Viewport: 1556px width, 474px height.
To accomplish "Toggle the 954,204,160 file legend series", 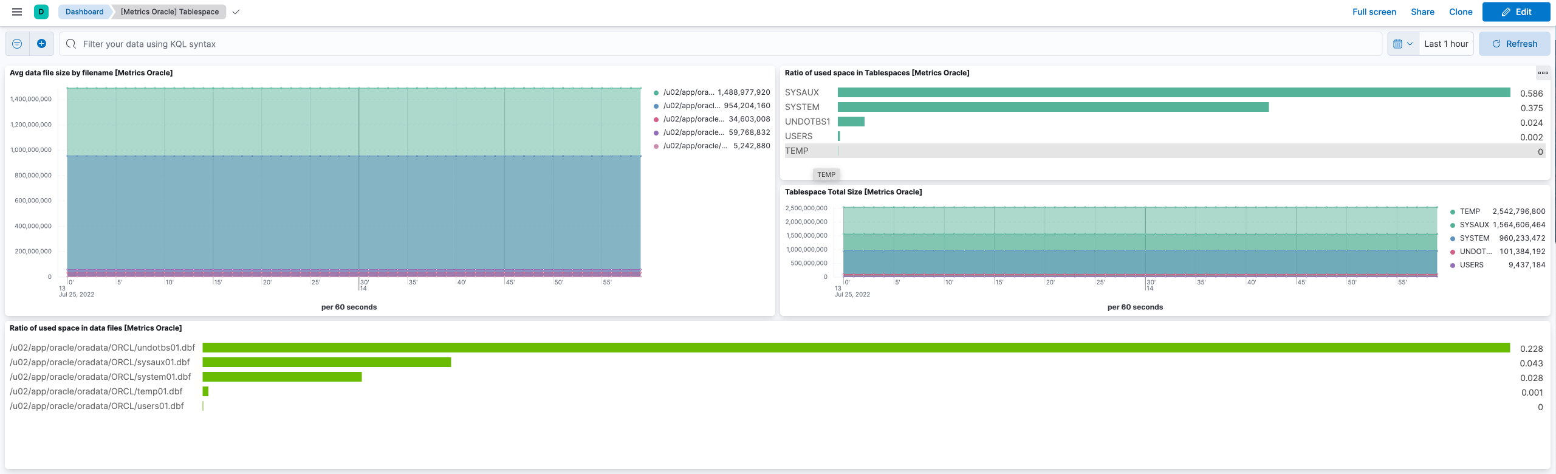I will point(711,106).
